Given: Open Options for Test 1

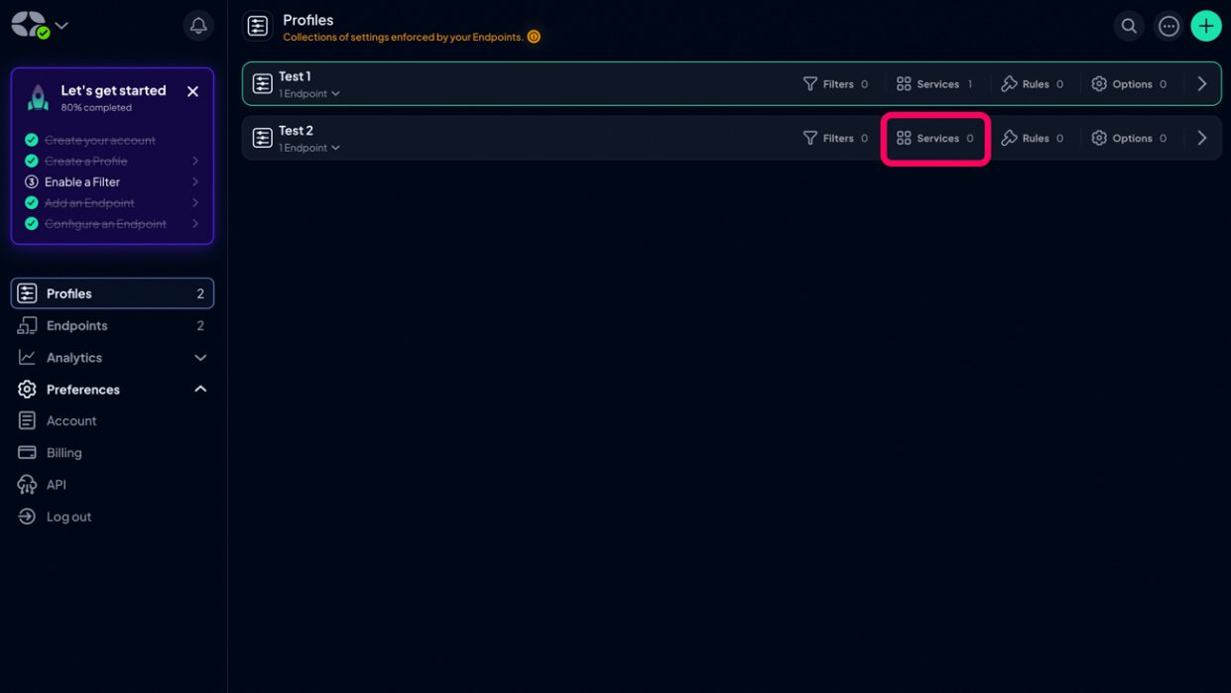Looking at the screenshot, I should click(x=1129, y=84).
